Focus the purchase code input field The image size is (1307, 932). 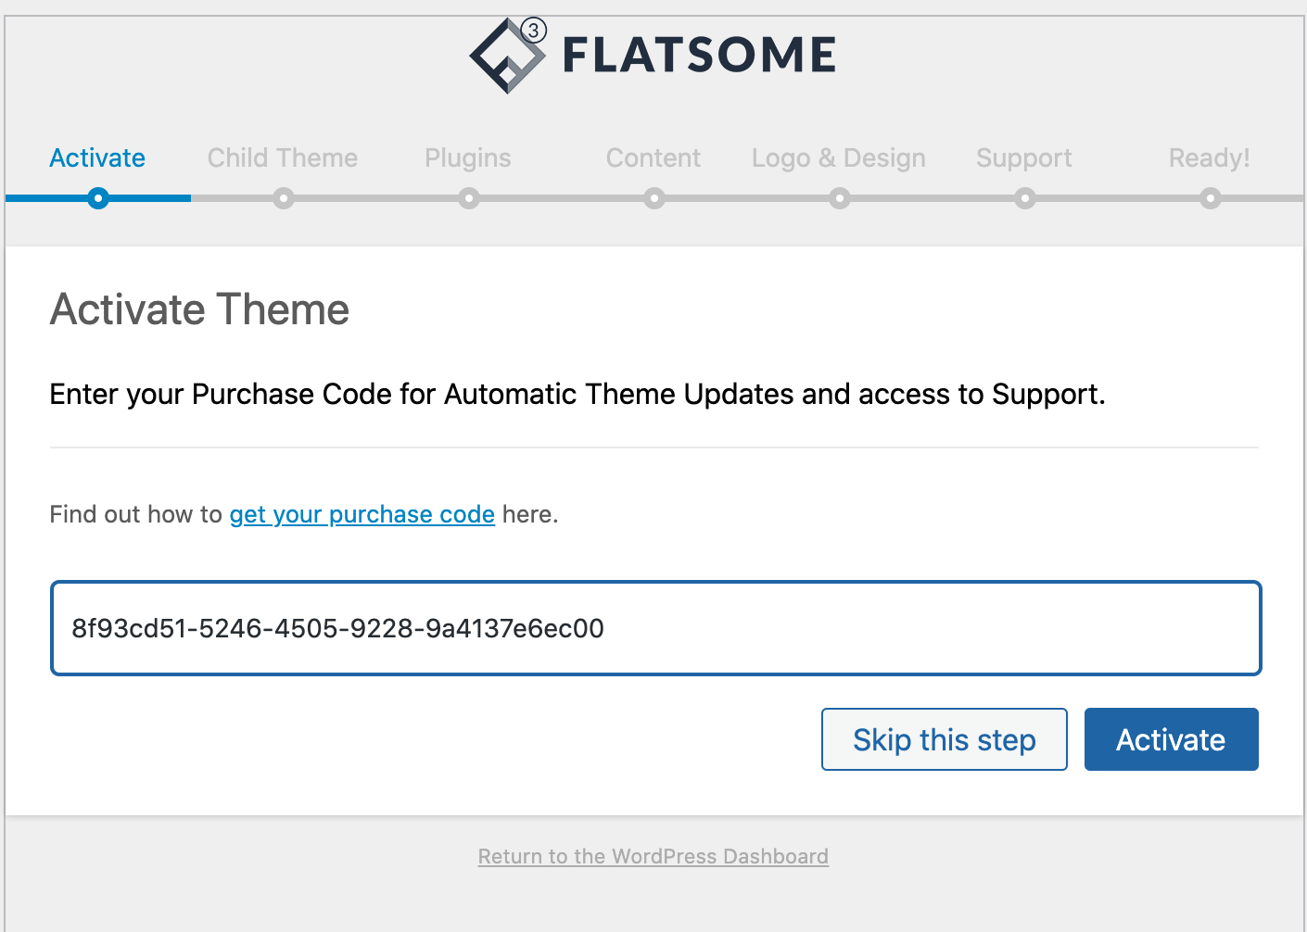(x=655, y=628)
